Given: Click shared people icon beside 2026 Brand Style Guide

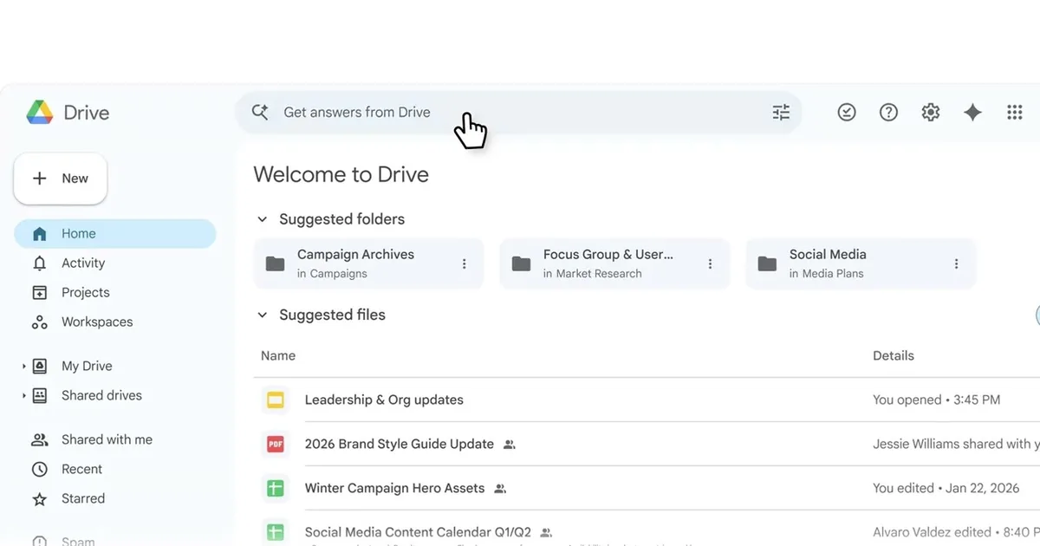Looking at the screenshot, I should click(x=510, y=445).
